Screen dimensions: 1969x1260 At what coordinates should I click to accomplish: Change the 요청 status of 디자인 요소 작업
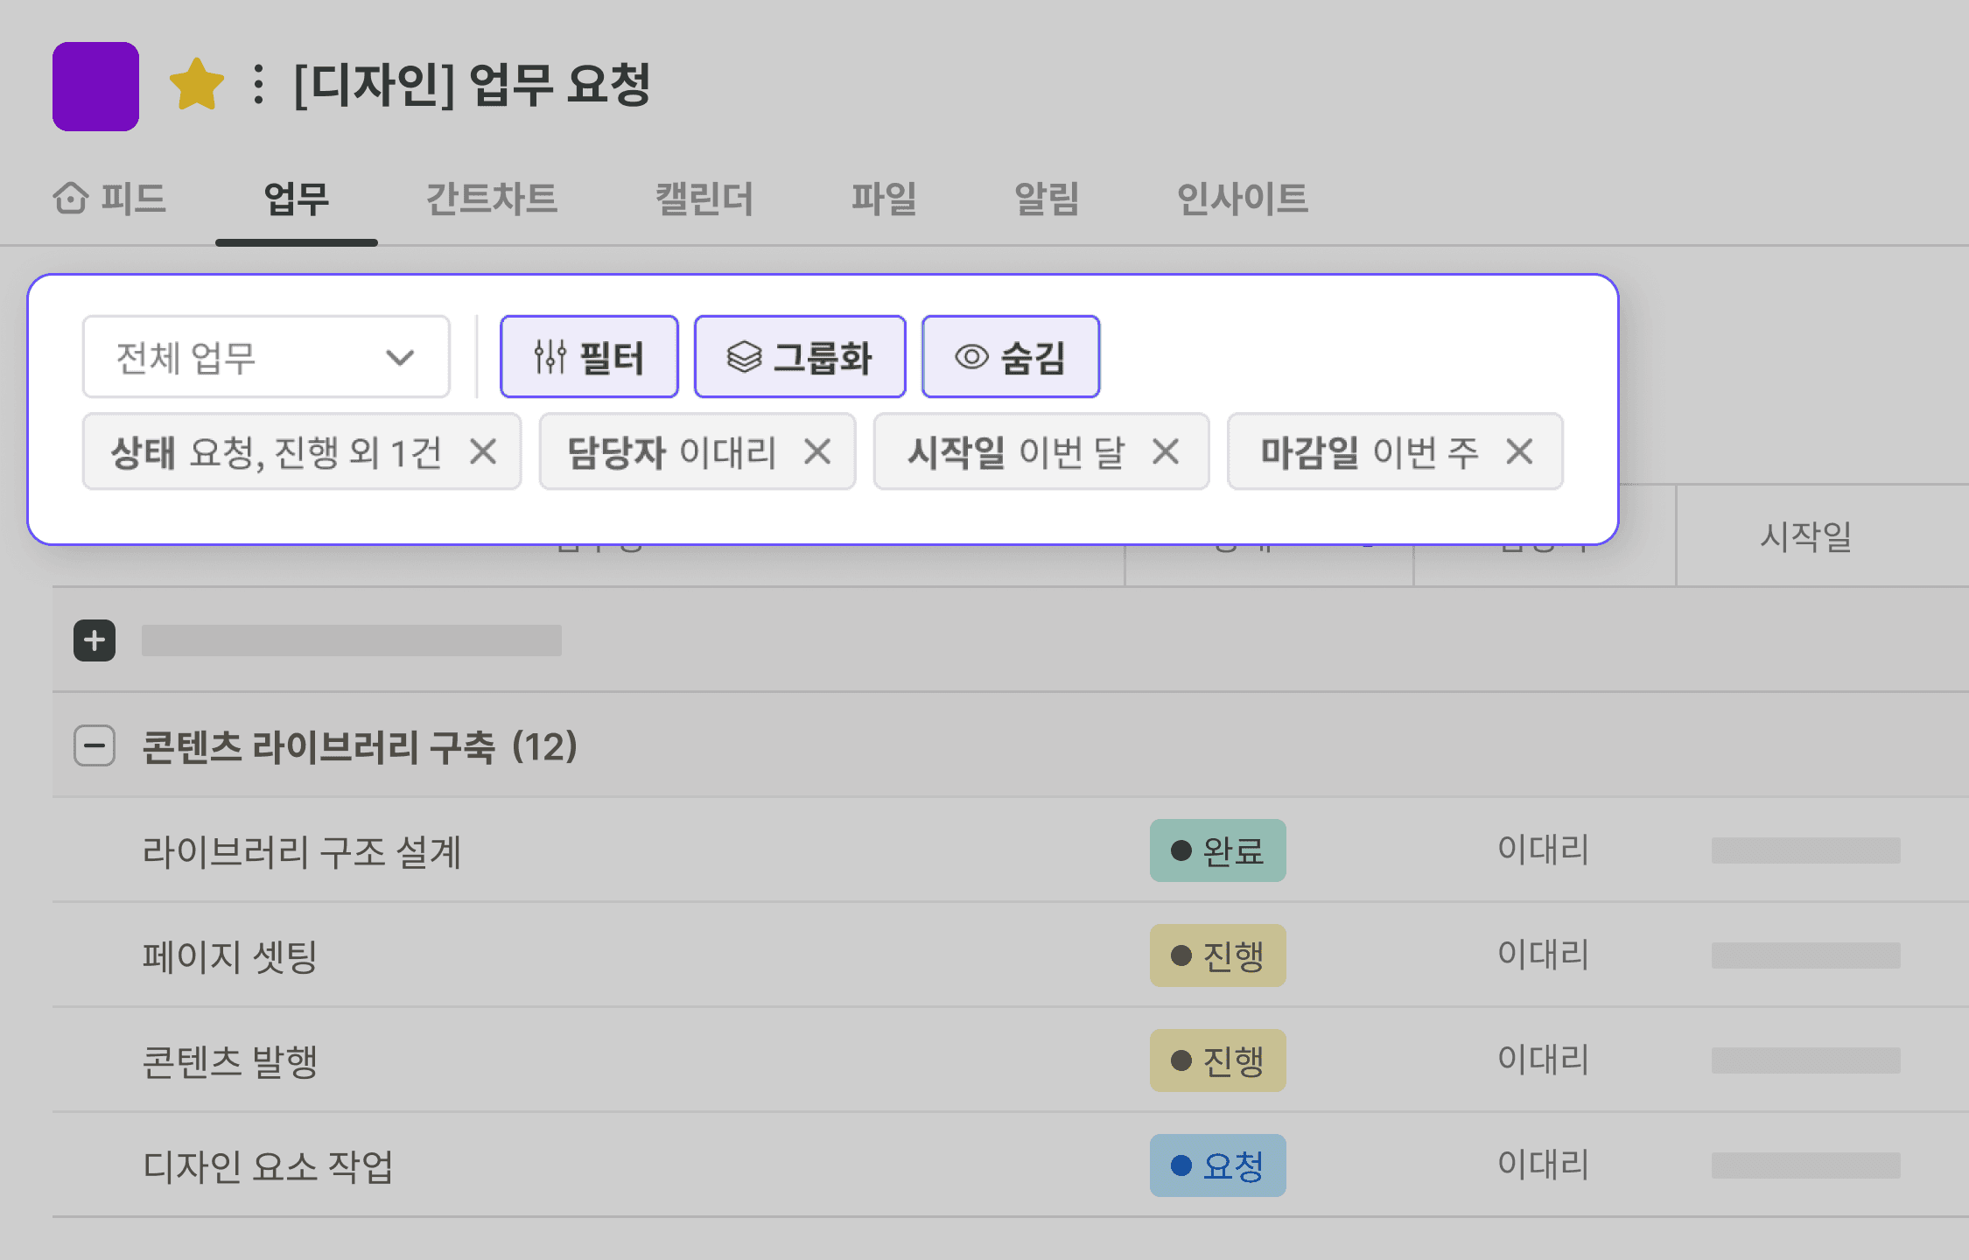(1217, 1165)
